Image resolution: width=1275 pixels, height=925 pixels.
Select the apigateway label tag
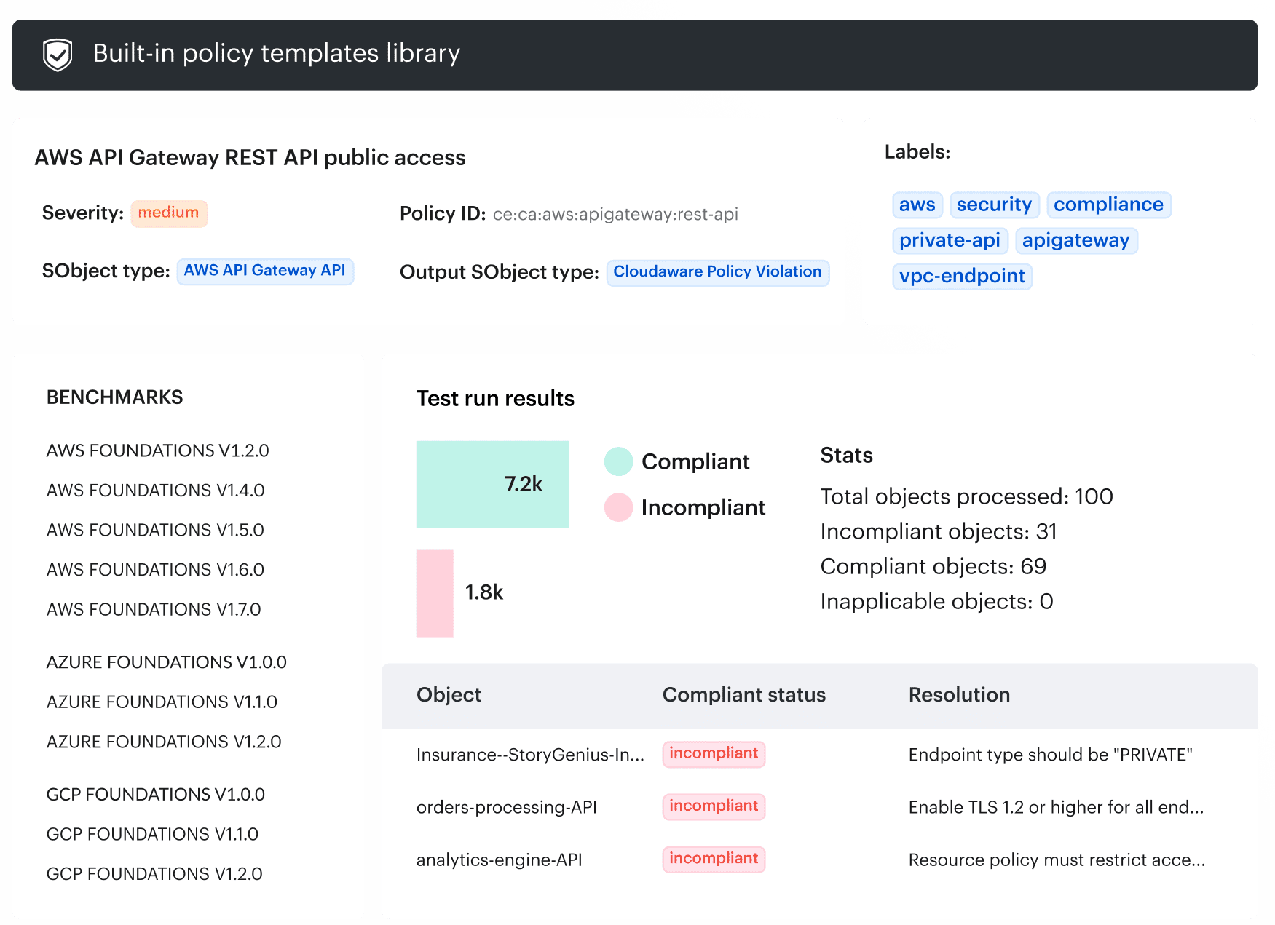1075,240
